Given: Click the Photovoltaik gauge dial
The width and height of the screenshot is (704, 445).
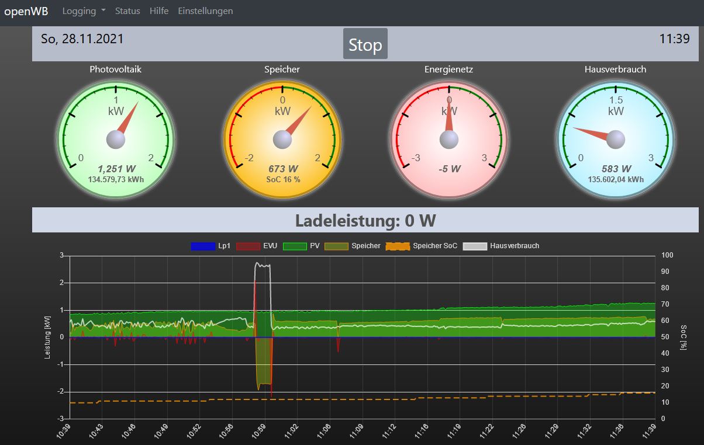Looking at the screenshot, I should tap(116, 140).
